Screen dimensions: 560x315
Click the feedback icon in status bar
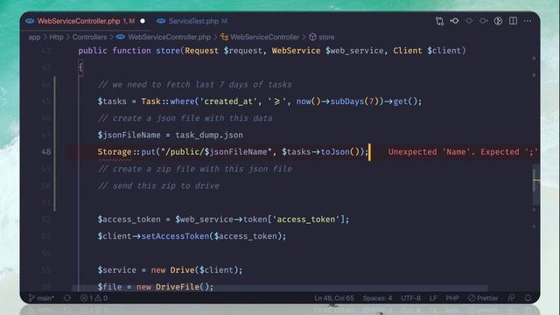click(511, 297)
